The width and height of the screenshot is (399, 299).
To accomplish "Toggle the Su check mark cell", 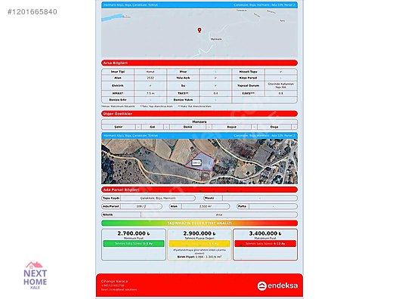I will 215,85.
